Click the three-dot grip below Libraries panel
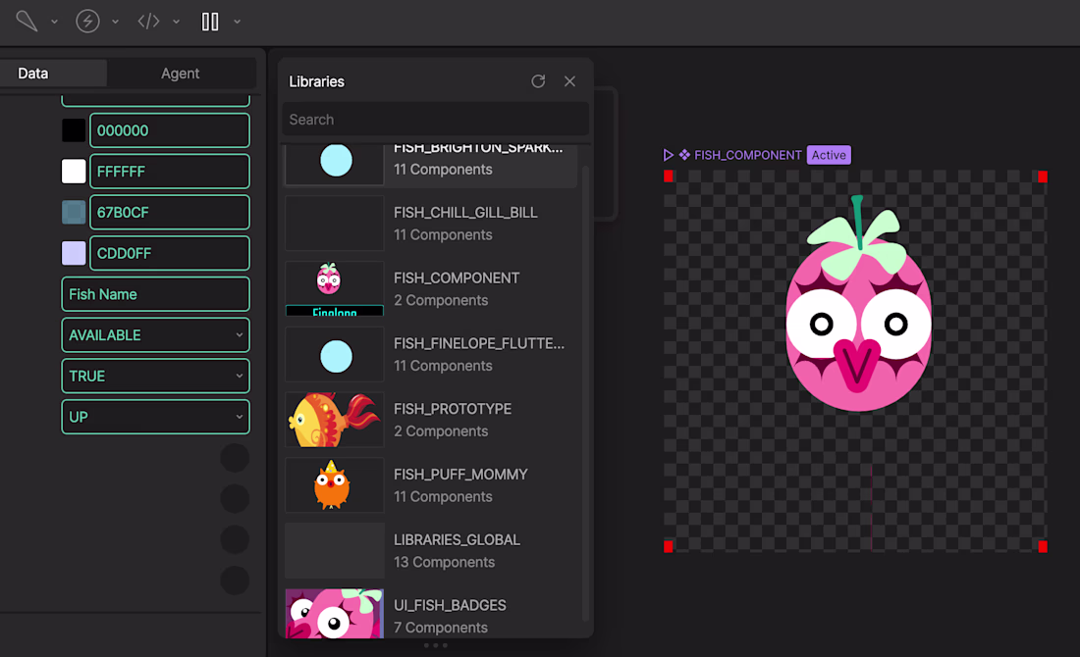 coord(435,645)
